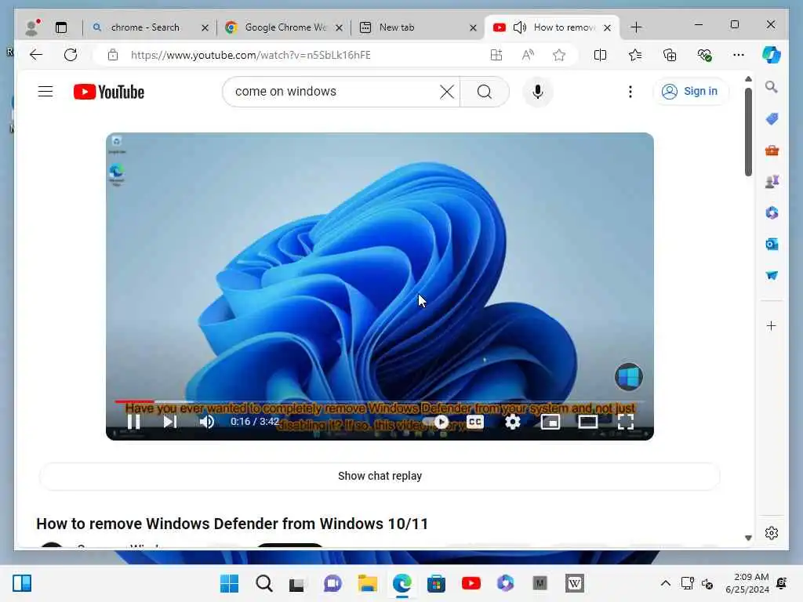Open Copilot in Edge sidebar
The image size is (803, 602).
coord(772,55)
